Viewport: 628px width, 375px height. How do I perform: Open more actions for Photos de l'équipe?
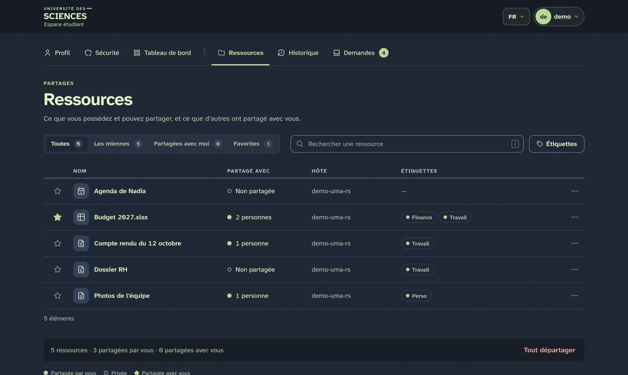[575, 296]
